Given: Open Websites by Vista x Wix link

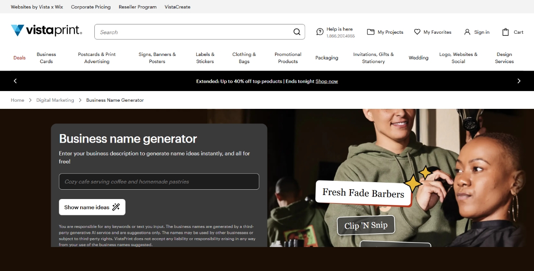Looking at the screenshot, I should point(37,7).
